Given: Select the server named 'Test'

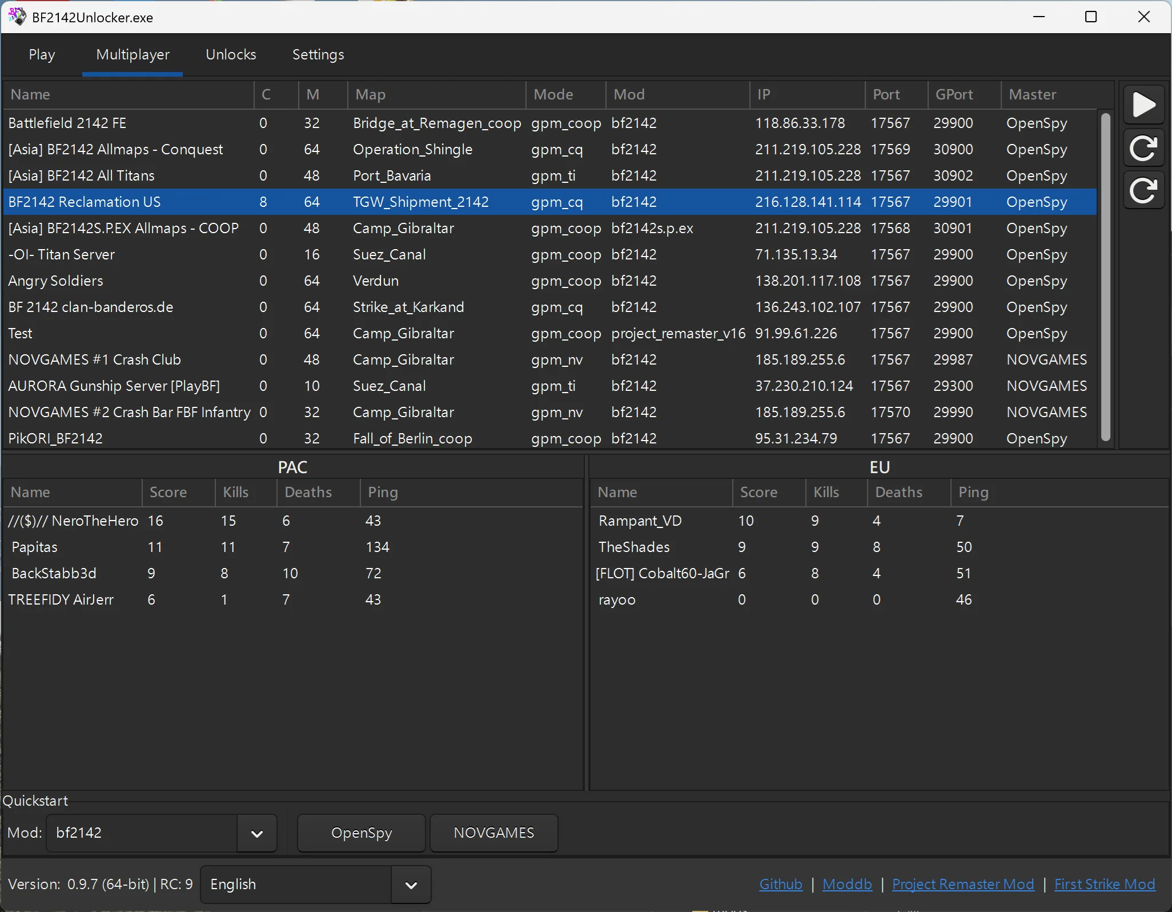Looking at the screenshot, I should click(550, 333).
